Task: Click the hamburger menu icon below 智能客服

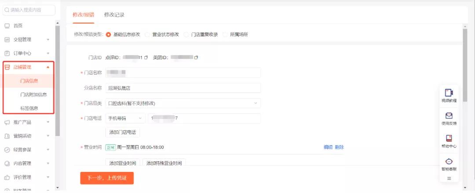Action: coord(449,179)
